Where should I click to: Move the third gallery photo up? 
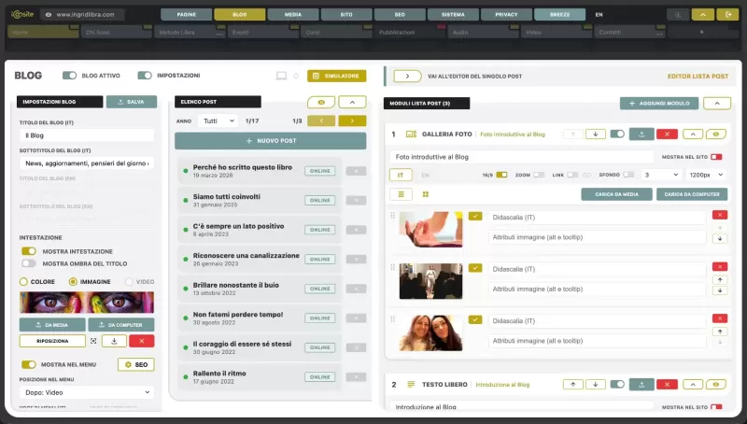(719, 332)
